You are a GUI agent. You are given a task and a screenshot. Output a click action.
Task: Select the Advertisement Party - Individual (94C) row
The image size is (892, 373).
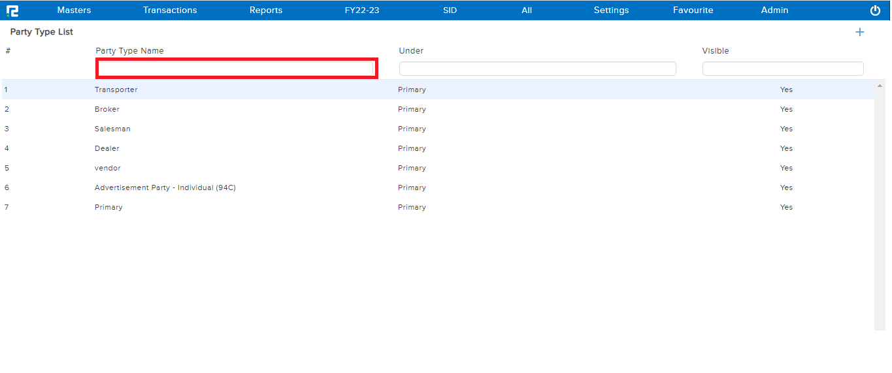coord(165,187)
